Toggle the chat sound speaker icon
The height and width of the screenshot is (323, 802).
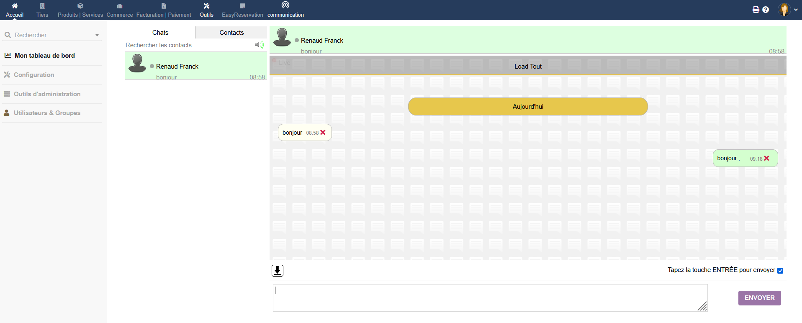(259, 45)
